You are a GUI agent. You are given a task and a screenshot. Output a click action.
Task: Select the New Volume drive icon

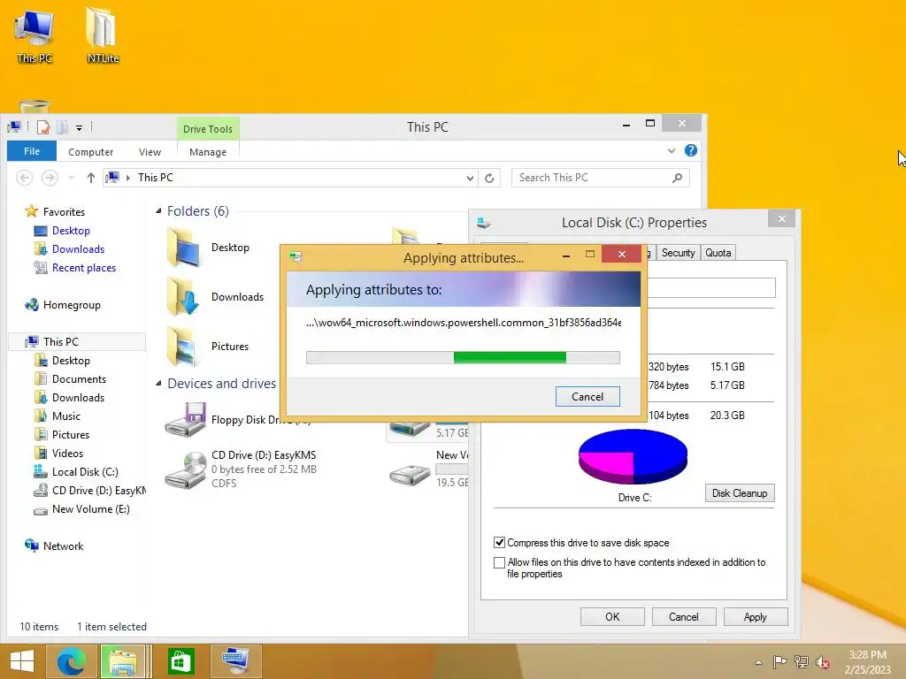[x=409, y=475]
